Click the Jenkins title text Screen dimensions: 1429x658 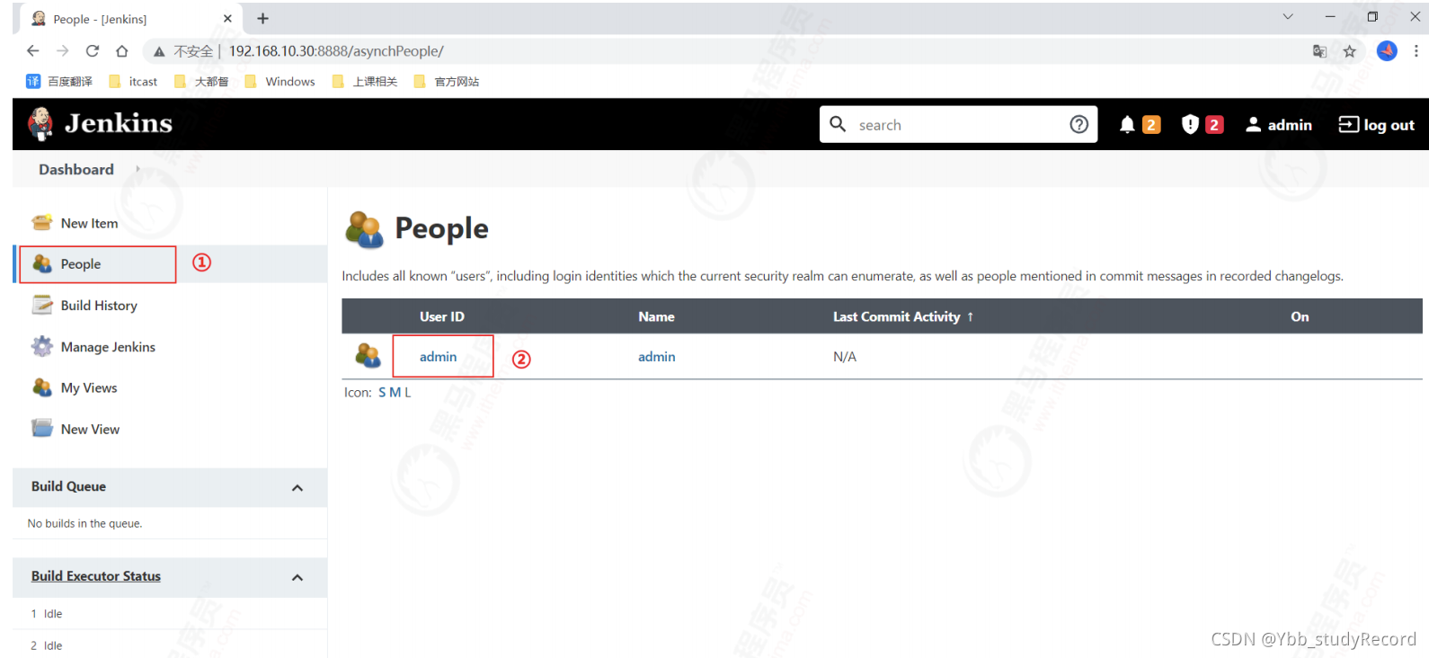(119, 123)
